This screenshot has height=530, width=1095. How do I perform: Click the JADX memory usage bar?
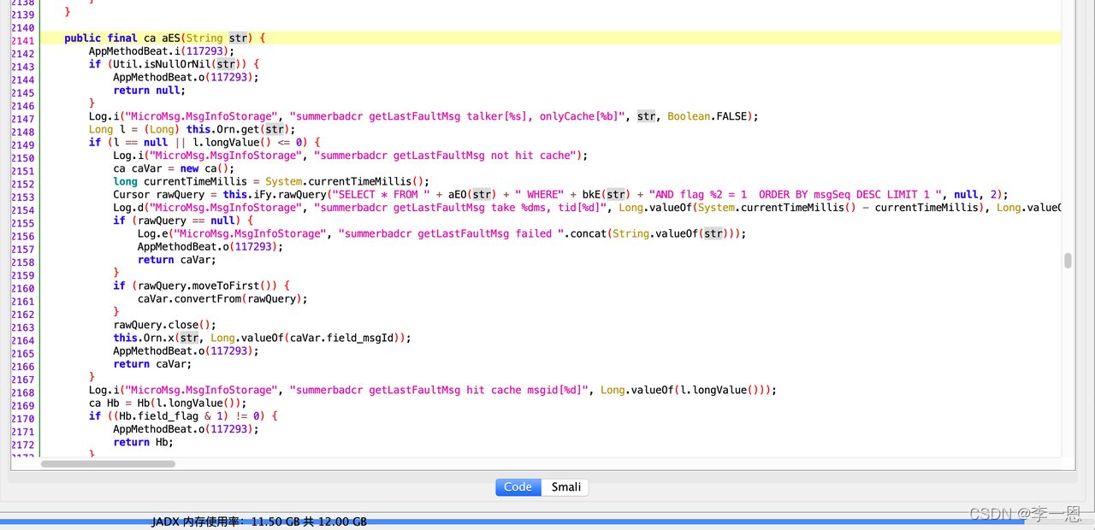pyautogui.click(x=547, y=521)
